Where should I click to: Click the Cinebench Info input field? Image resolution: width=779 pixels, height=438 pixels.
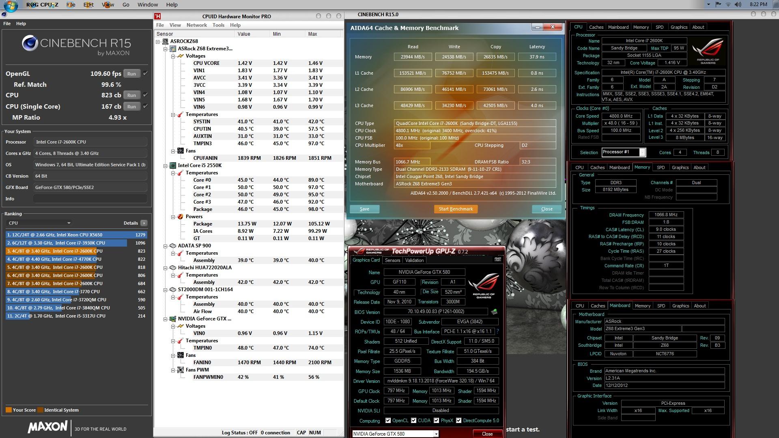90,199
